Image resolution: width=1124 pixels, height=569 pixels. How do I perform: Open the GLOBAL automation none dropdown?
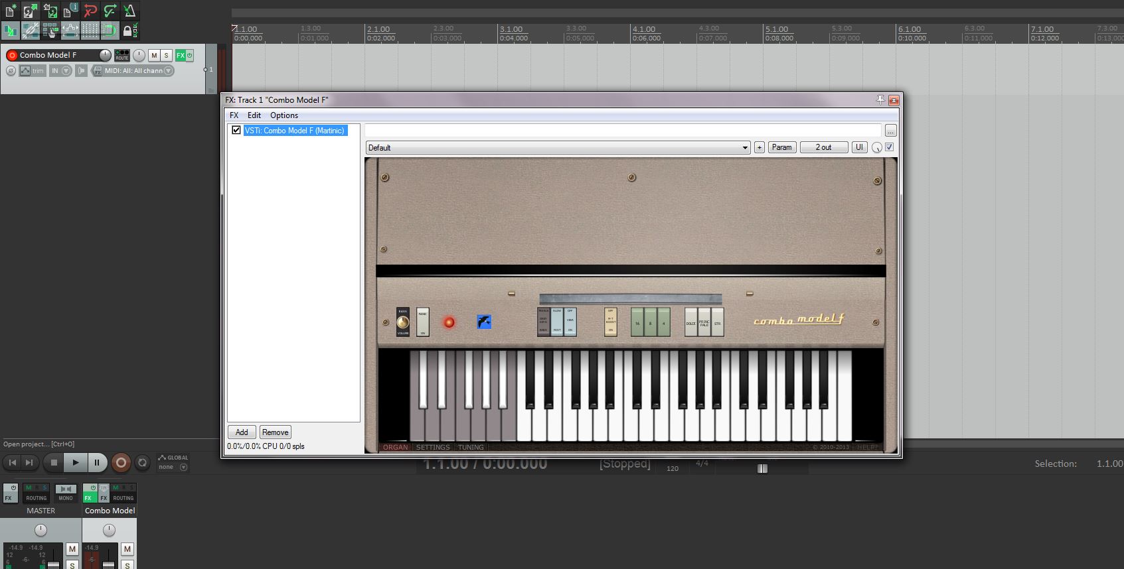tap(173, 462)
